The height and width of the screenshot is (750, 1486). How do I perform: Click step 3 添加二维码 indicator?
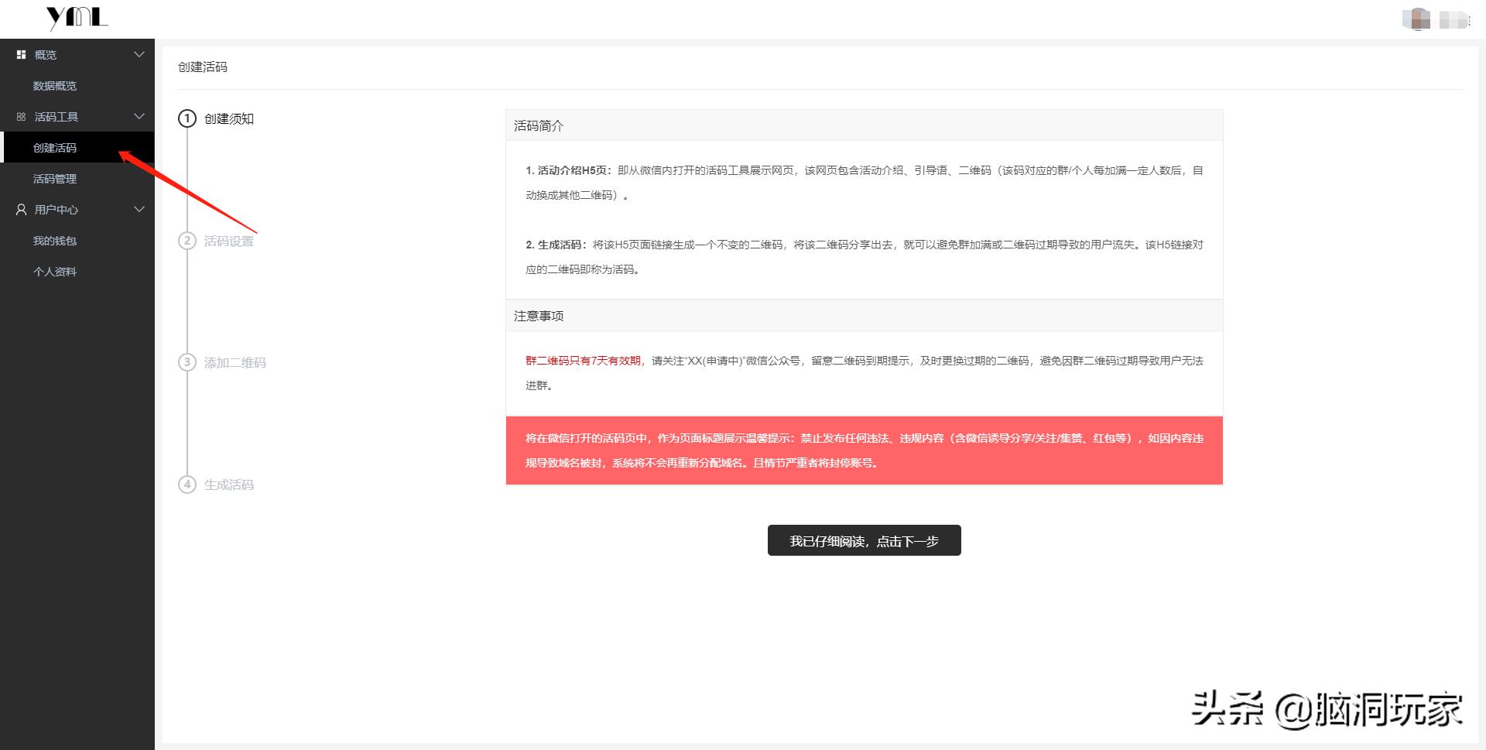point(187,362)
